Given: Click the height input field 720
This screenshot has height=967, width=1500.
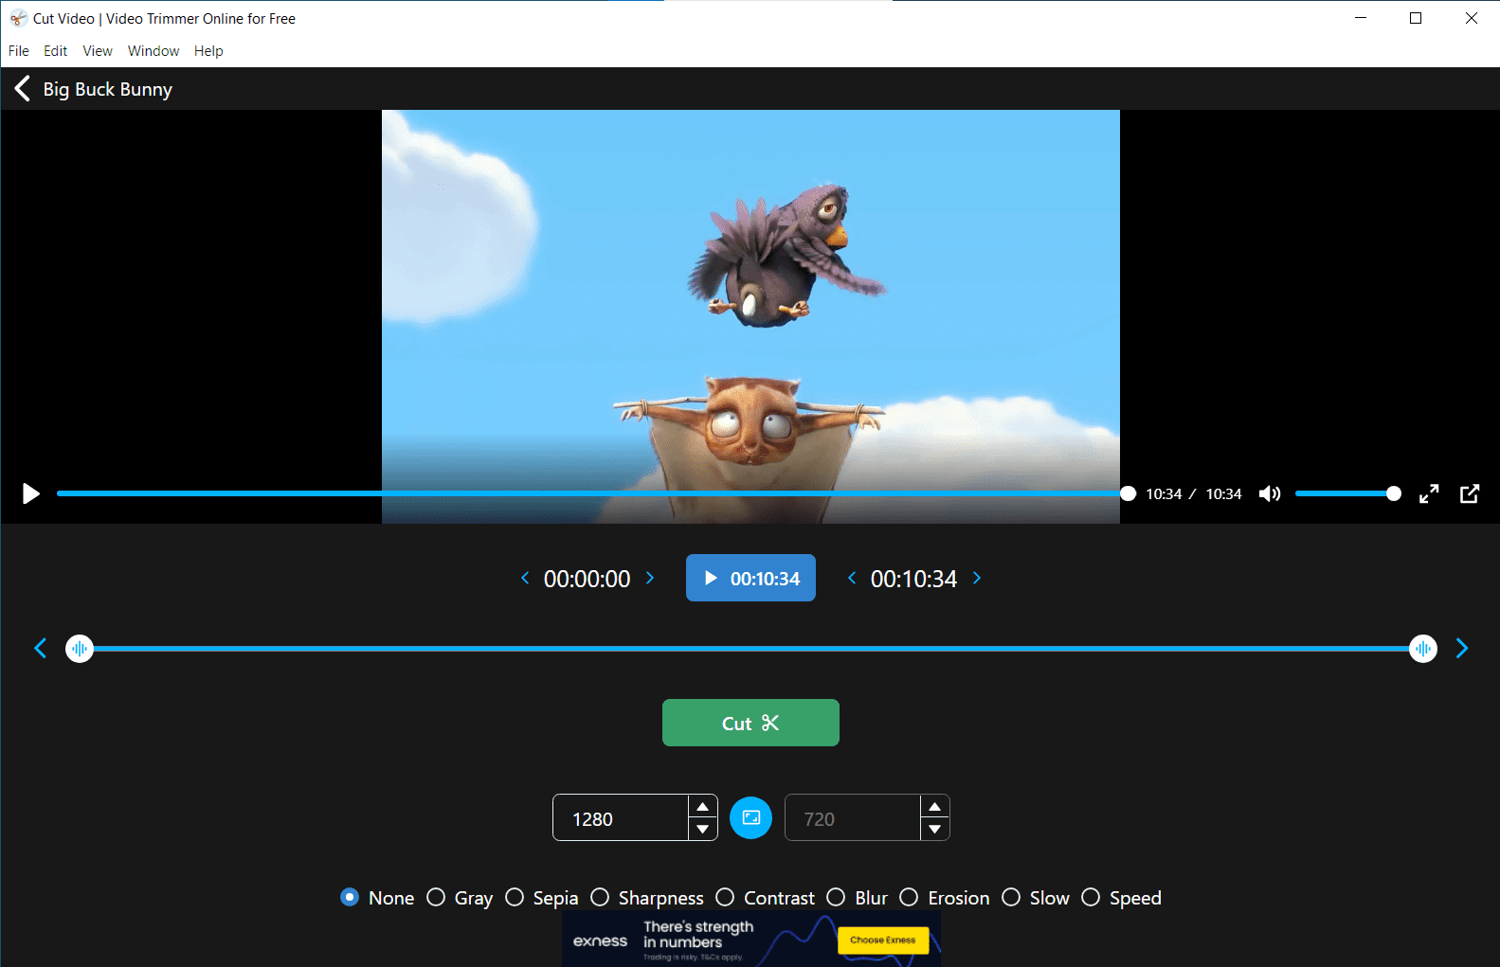Looking at the screenshot, I should click(853, 818).
